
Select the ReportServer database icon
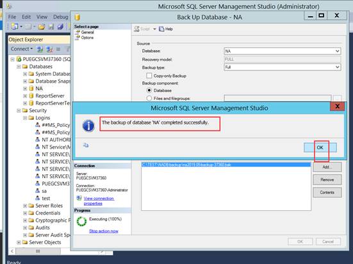(x=31, y=95)
